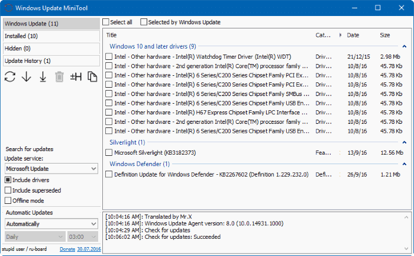Sort by the Size column header
Image resolution: width=414 pixels, height=256 pixels.
tap(384, 35)
